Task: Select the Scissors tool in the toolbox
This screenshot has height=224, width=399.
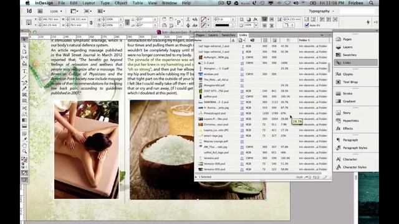Action: 24,108
